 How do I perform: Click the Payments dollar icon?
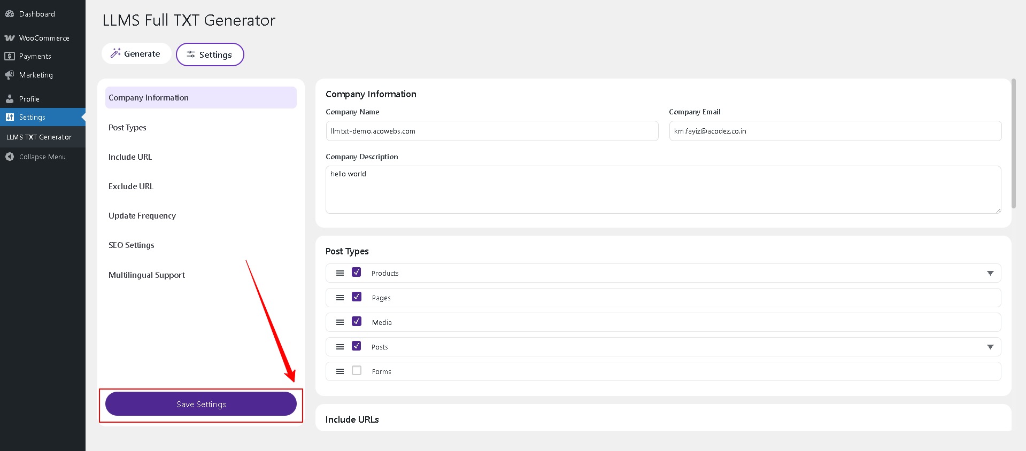pos(10,56)
